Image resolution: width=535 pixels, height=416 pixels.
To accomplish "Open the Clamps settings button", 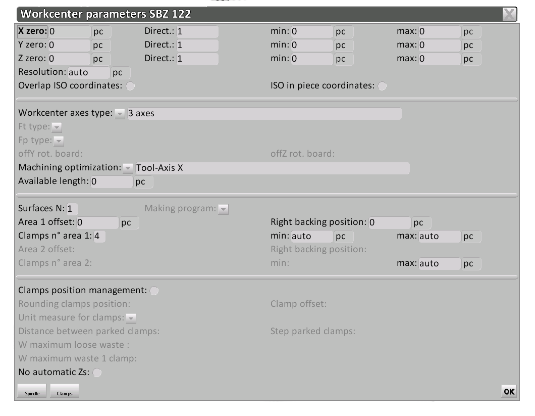I will tap(65, 392).
